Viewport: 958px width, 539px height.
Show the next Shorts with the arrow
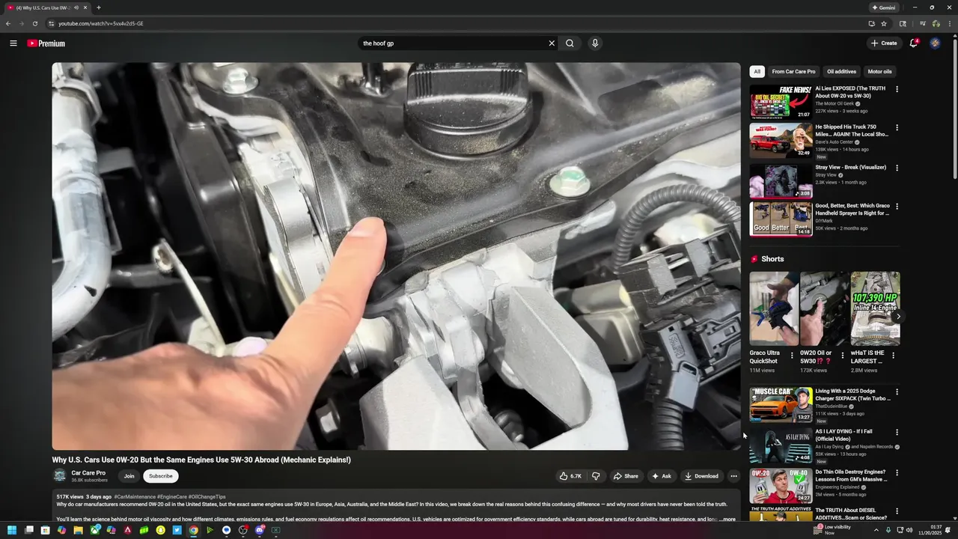[898, 317]
